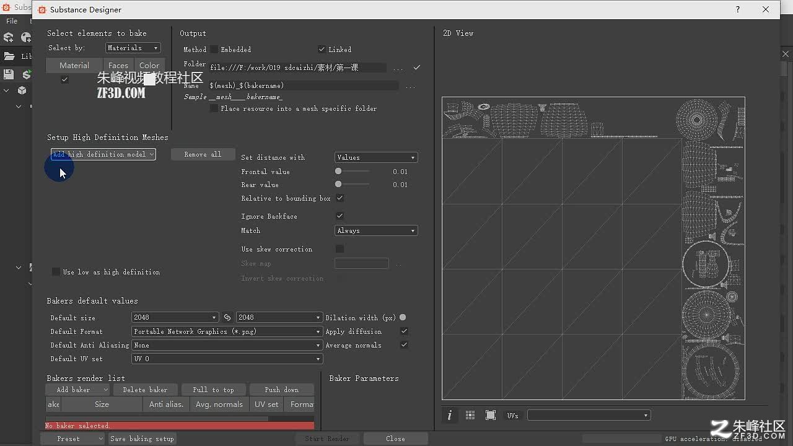Click the output Folder path field
This screenshot has width=793, height=446.
[297, 68]
